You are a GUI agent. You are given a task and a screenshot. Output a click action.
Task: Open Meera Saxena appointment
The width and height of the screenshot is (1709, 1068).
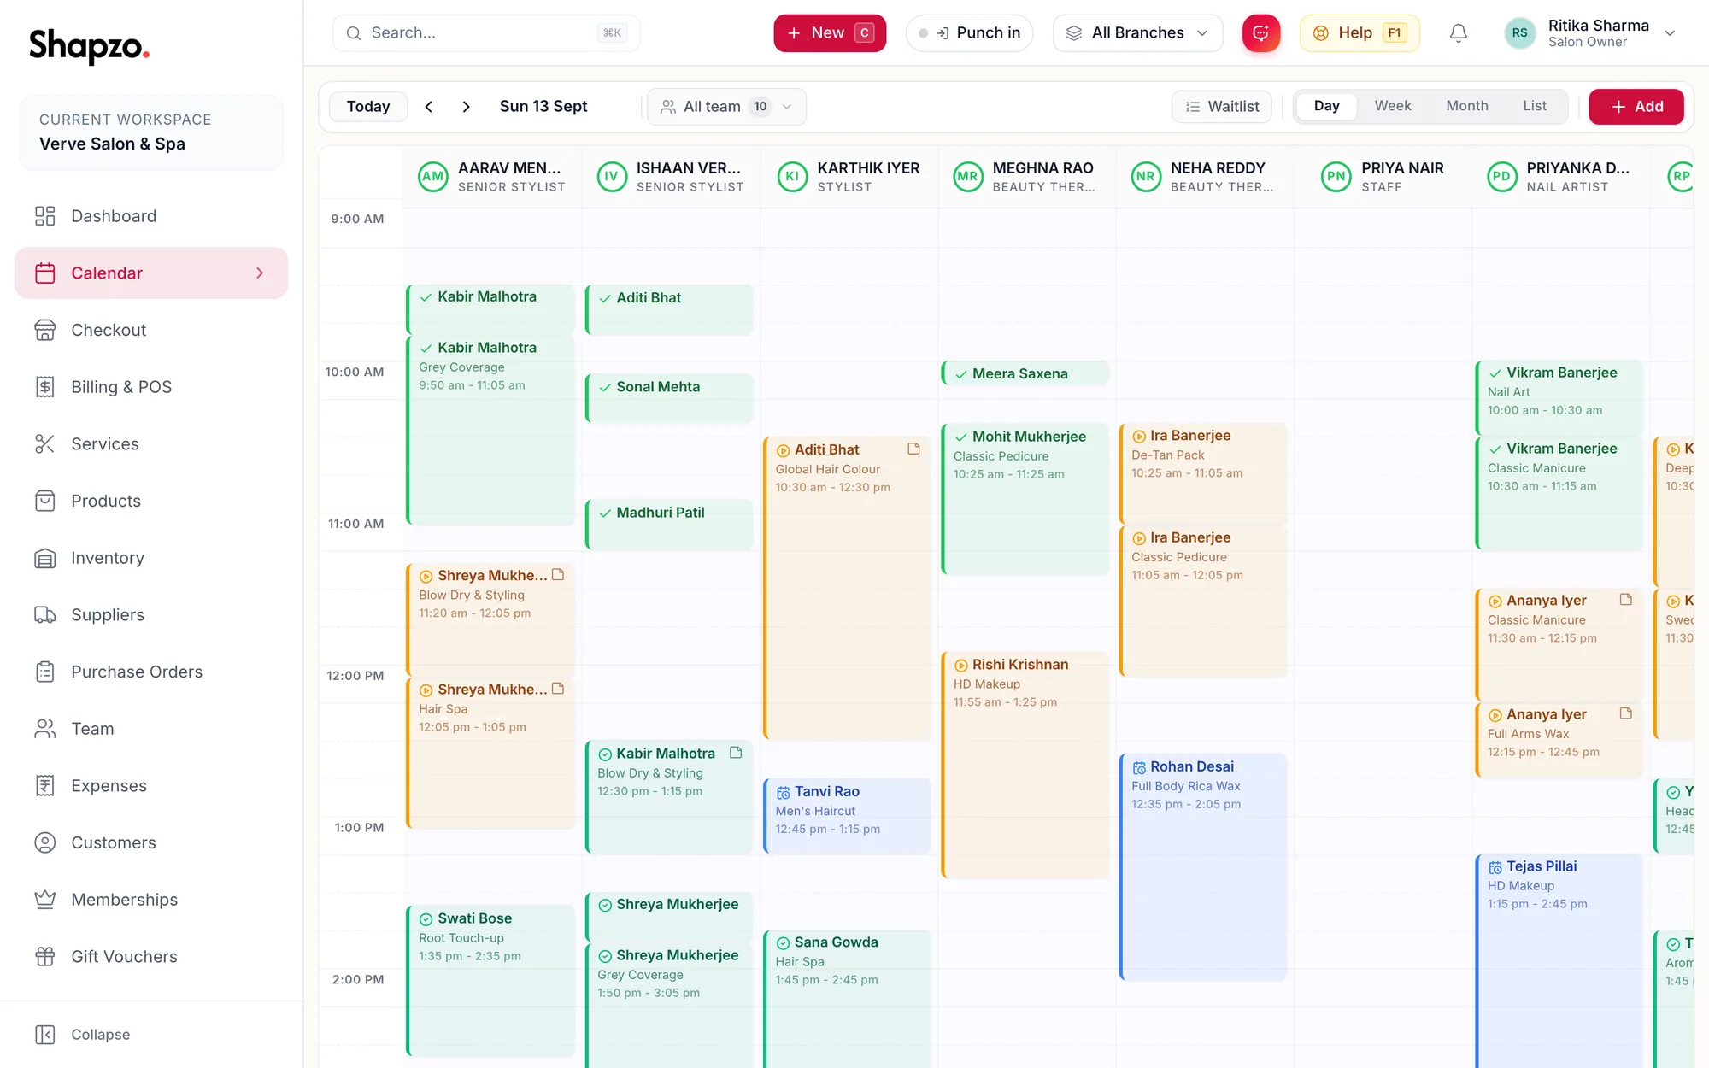[x=1025, y=373]
